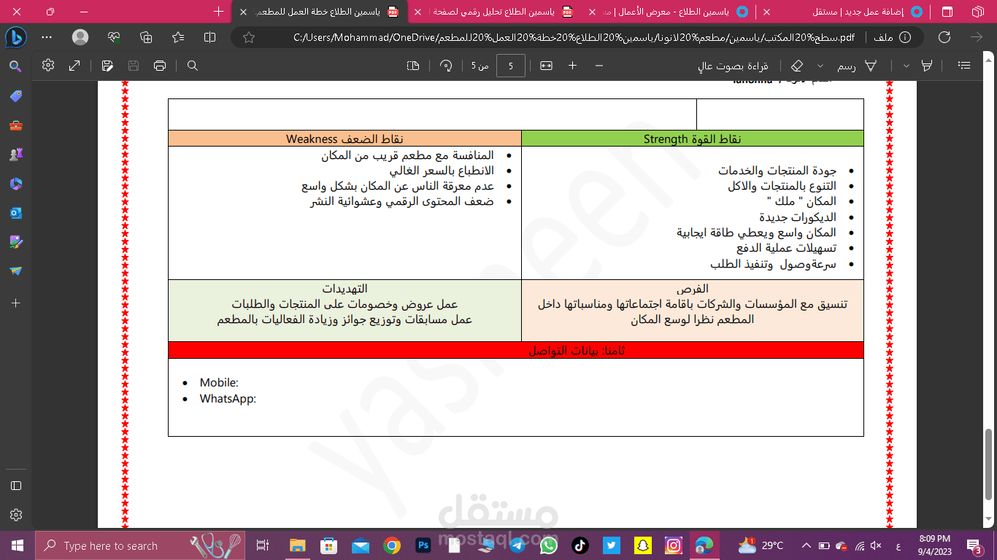
Task: Select the PDF eraser tool
Action: [797, 66]
